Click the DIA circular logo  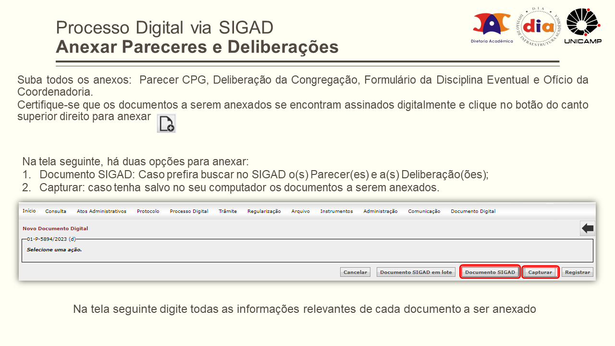[x=539, y=26]
